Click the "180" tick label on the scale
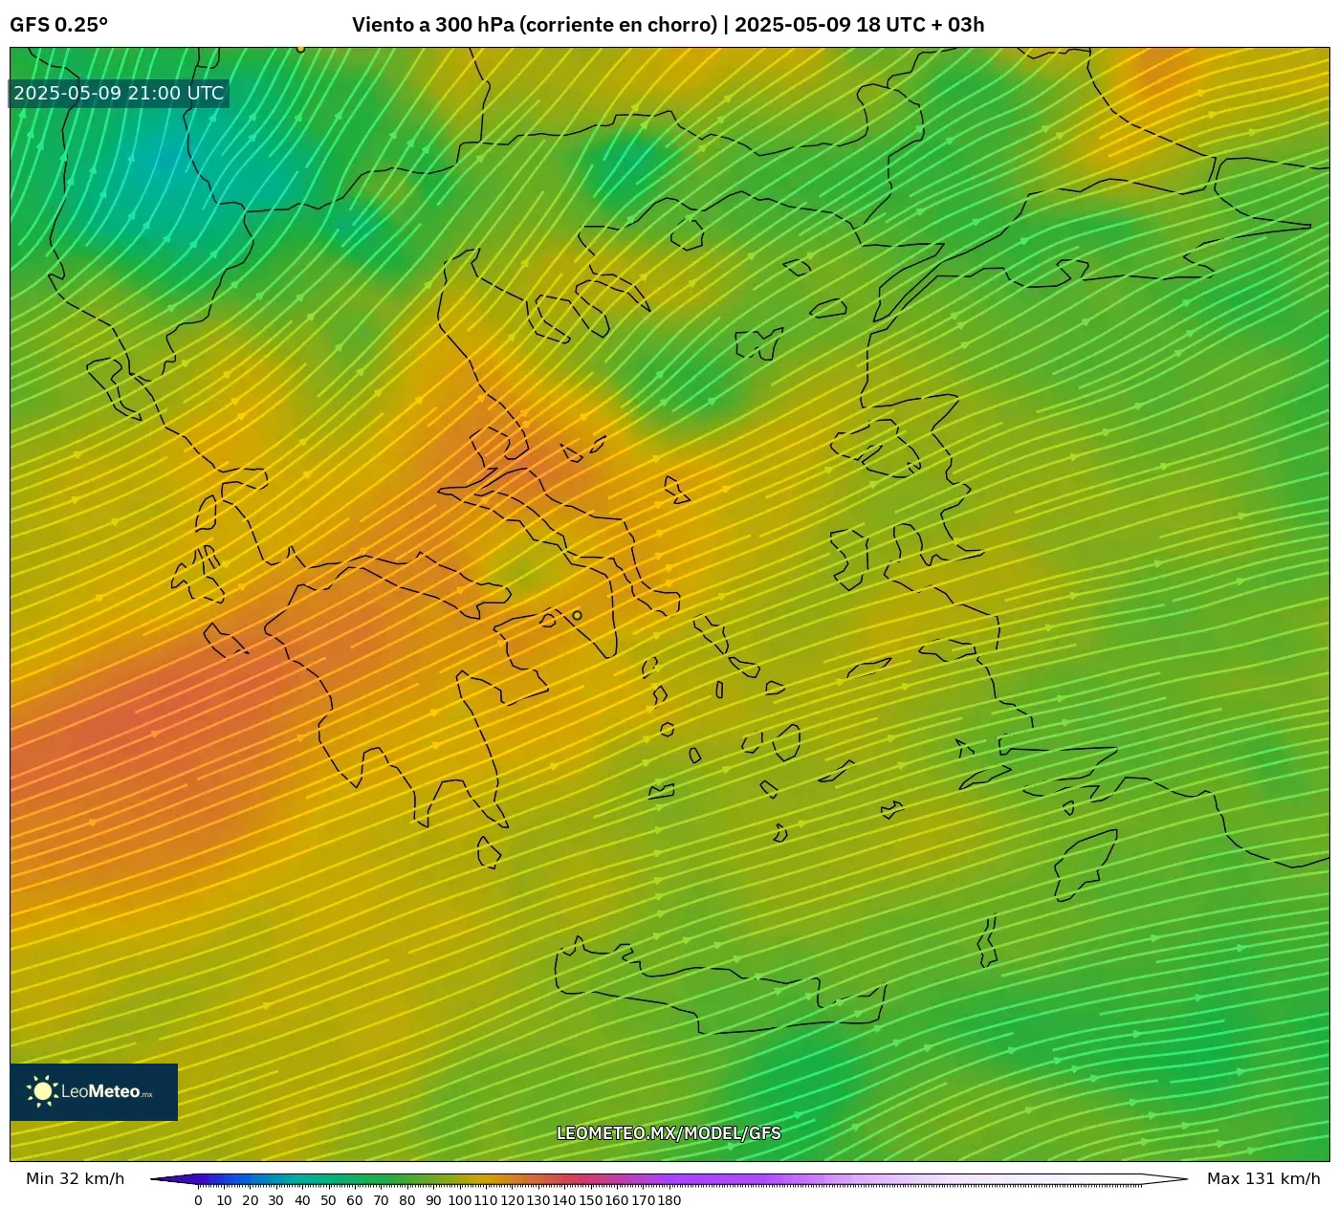1338x1207 pixels. (x=669, y=1200)
